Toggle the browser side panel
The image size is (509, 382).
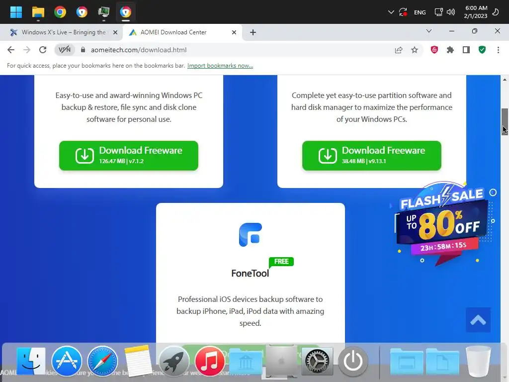(466, 50)
